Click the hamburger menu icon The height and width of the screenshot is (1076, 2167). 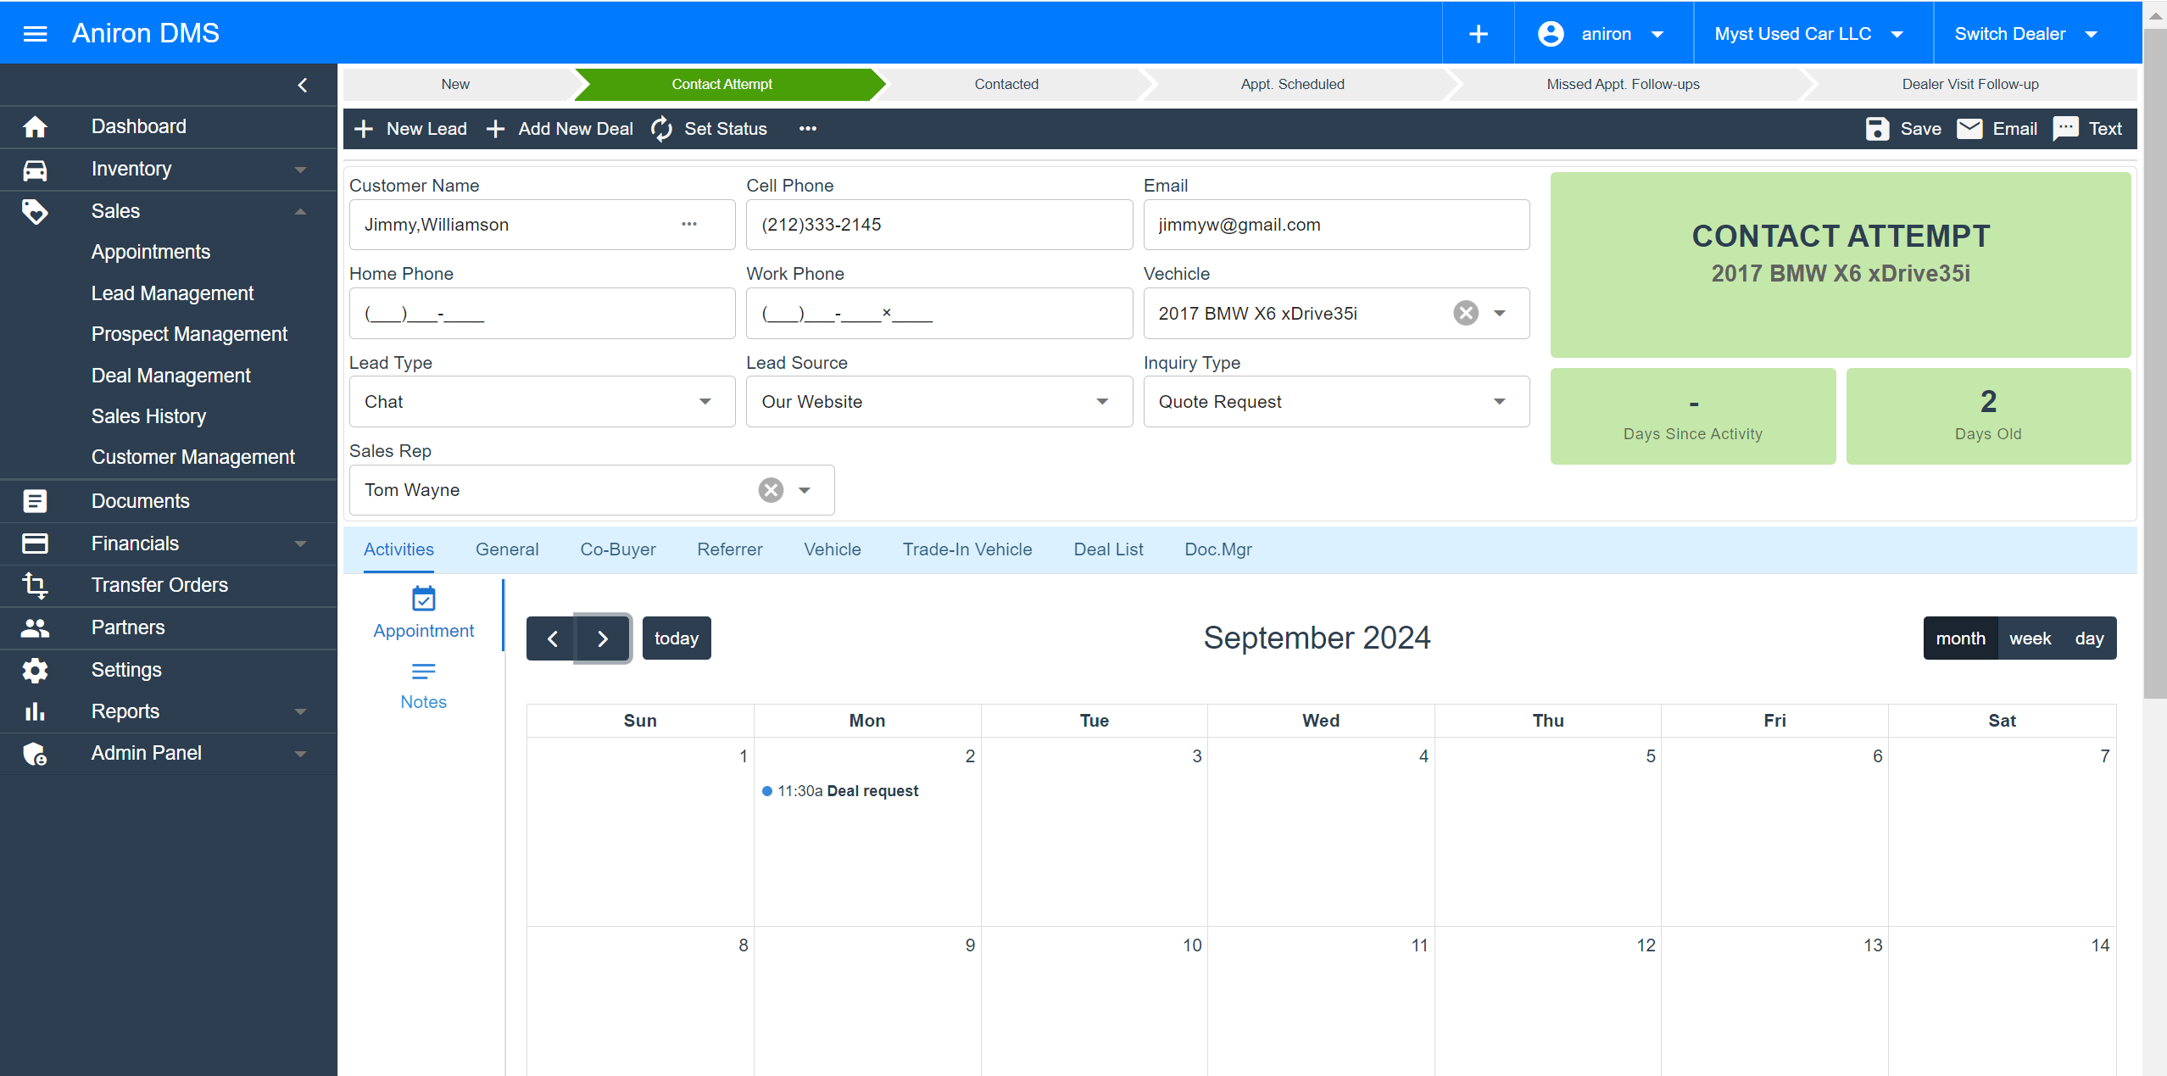(35, 34)
